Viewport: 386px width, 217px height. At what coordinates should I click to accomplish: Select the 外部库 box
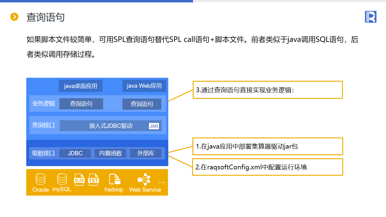146,153
